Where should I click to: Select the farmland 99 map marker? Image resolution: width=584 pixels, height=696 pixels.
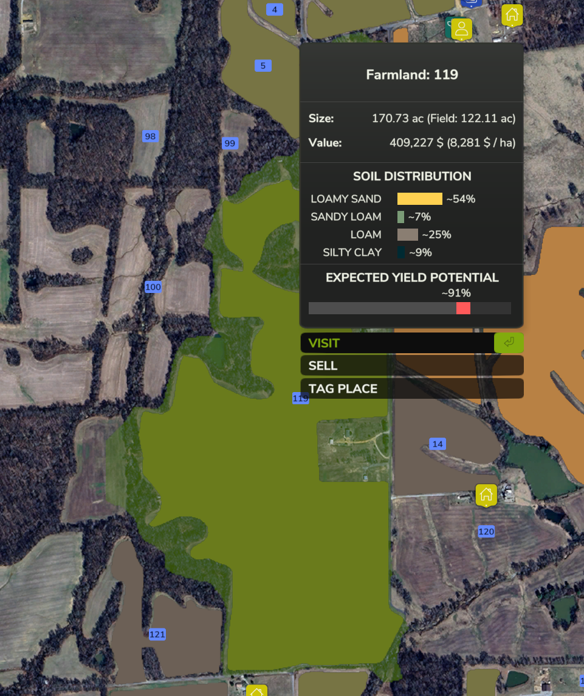230,143
